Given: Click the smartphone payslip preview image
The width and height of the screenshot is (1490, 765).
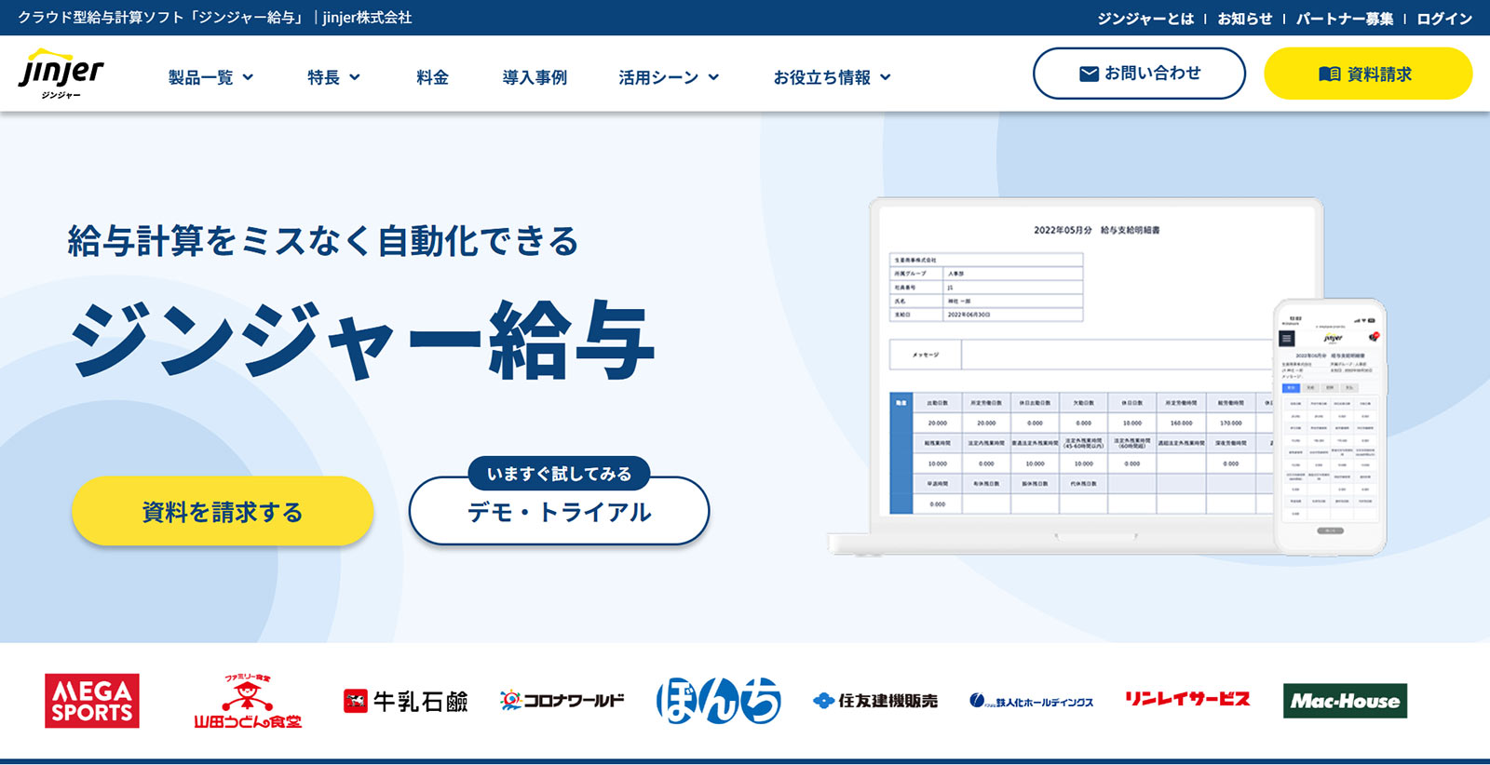Looking at the screenshot, I should [1330, 426].
